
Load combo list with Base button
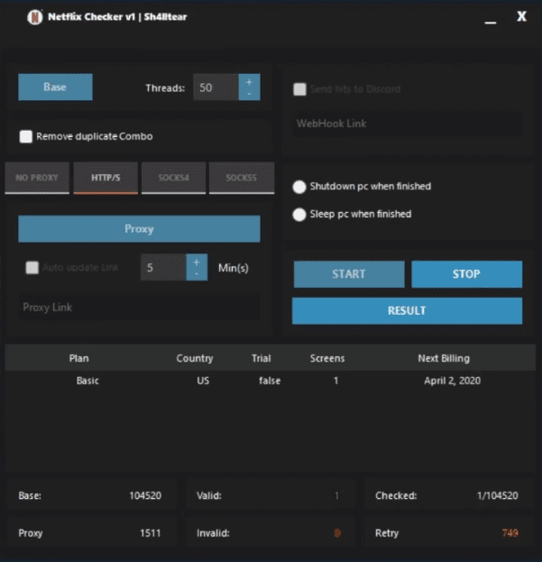(55, 88)
